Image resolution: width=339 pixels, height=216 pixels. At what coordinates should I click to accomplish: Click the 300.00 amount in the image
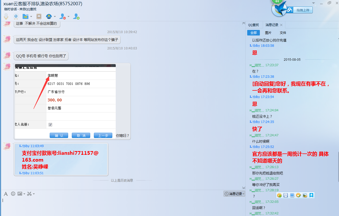pyautogui.click(x=55, y=100)
